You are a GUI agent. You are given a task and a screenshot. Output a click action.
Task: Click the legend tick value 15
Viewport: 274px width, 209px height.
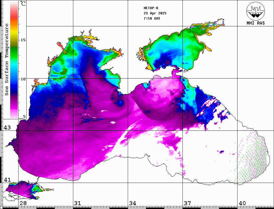point(23,40)
